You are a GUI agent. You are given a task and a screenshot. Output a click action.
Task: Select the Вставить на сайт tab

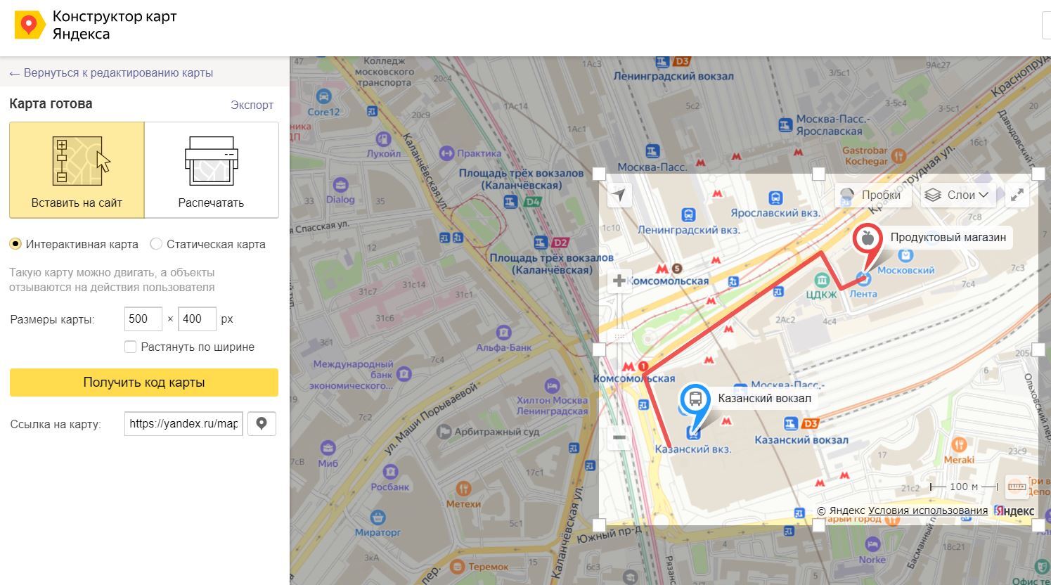pyautogui.click(x=77, y=170)
